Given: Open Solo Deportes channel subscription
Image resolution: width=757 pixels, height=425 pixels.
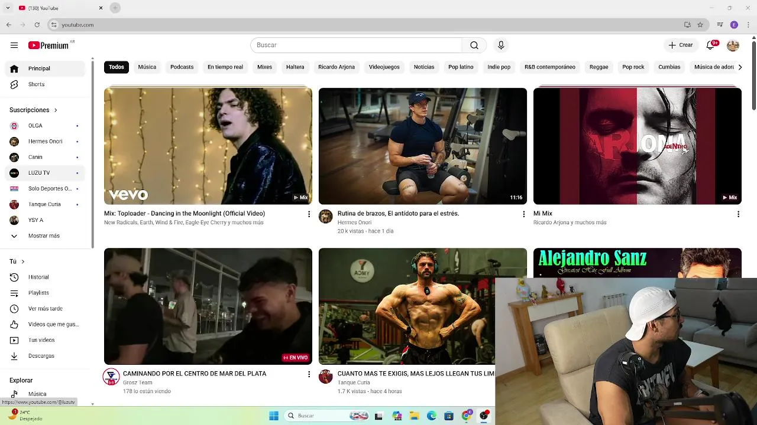Looking at the screenshot, I should 45,188.
